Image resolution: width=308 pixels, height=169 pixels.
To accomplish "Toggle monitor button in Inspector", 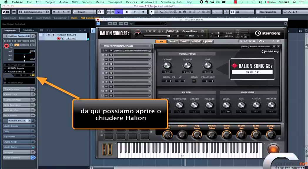I will click(x=11, y=45).
